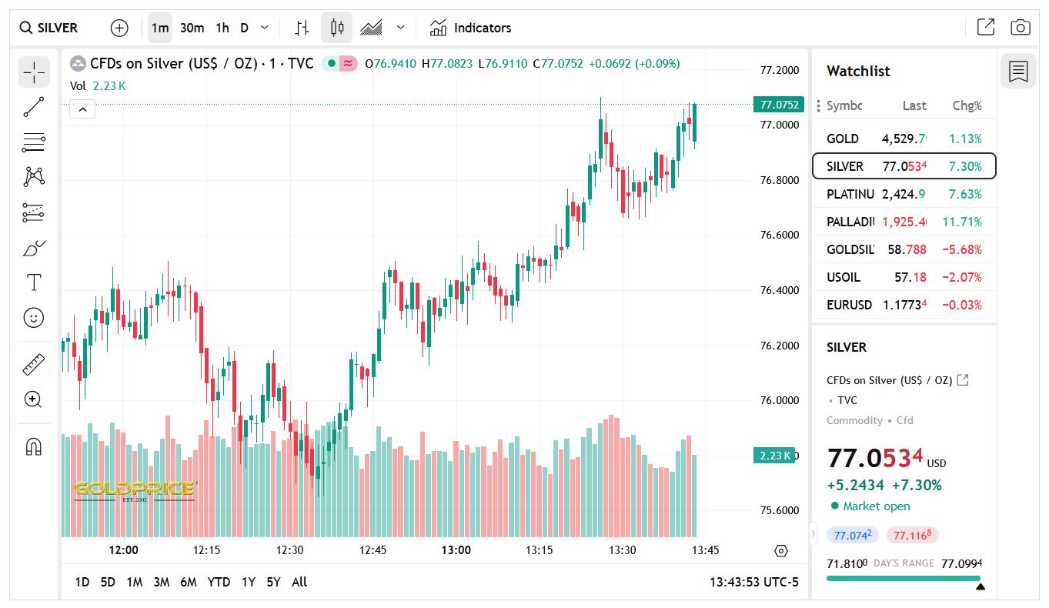Viewport: 1049px width, 608px height.
Task: Open chart in popup window icon
Action: tap(986, 28)
